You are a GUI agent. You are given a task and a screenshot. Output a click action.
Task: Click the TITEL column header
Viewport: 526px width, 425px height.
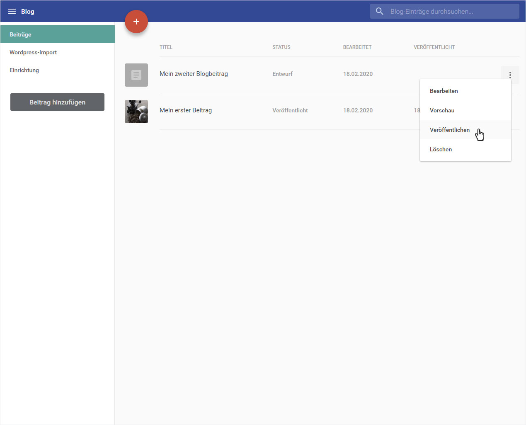pos(166,47)
